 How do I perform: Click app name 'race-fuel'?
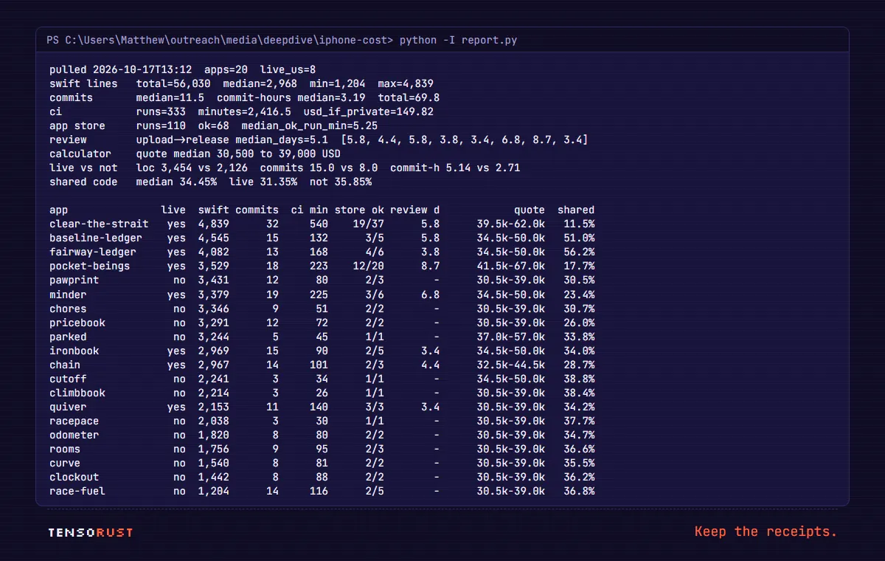[77, 491]
